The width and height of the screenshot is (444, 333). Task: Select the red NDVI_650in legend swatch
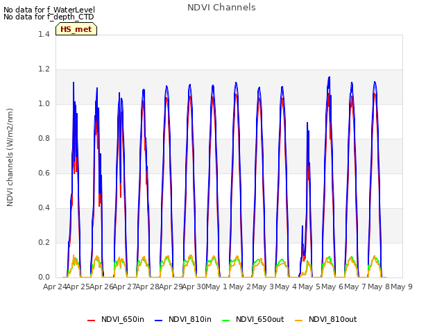coord(91,321)
